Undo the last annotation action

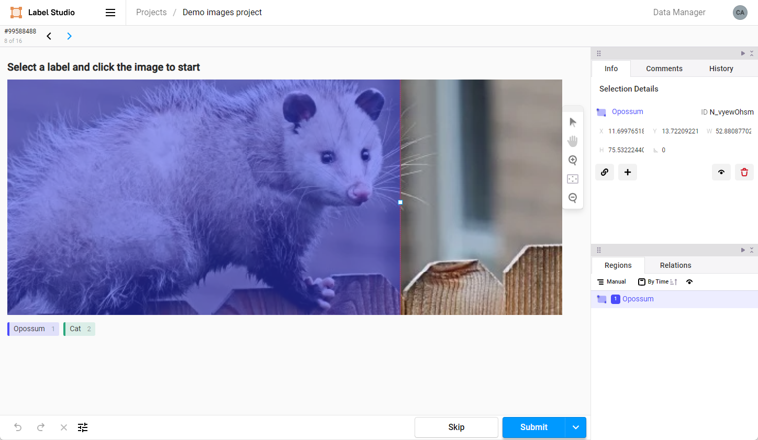click(18, 427)
